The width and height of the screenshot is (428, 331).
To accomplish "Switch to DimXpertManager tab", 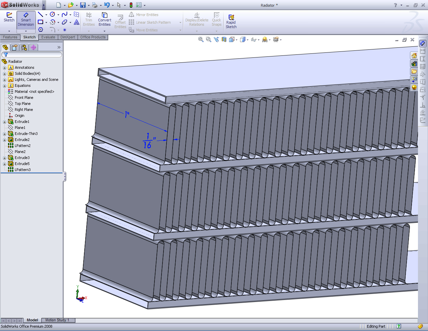I will pyautogui.click(x=33, y=47).
